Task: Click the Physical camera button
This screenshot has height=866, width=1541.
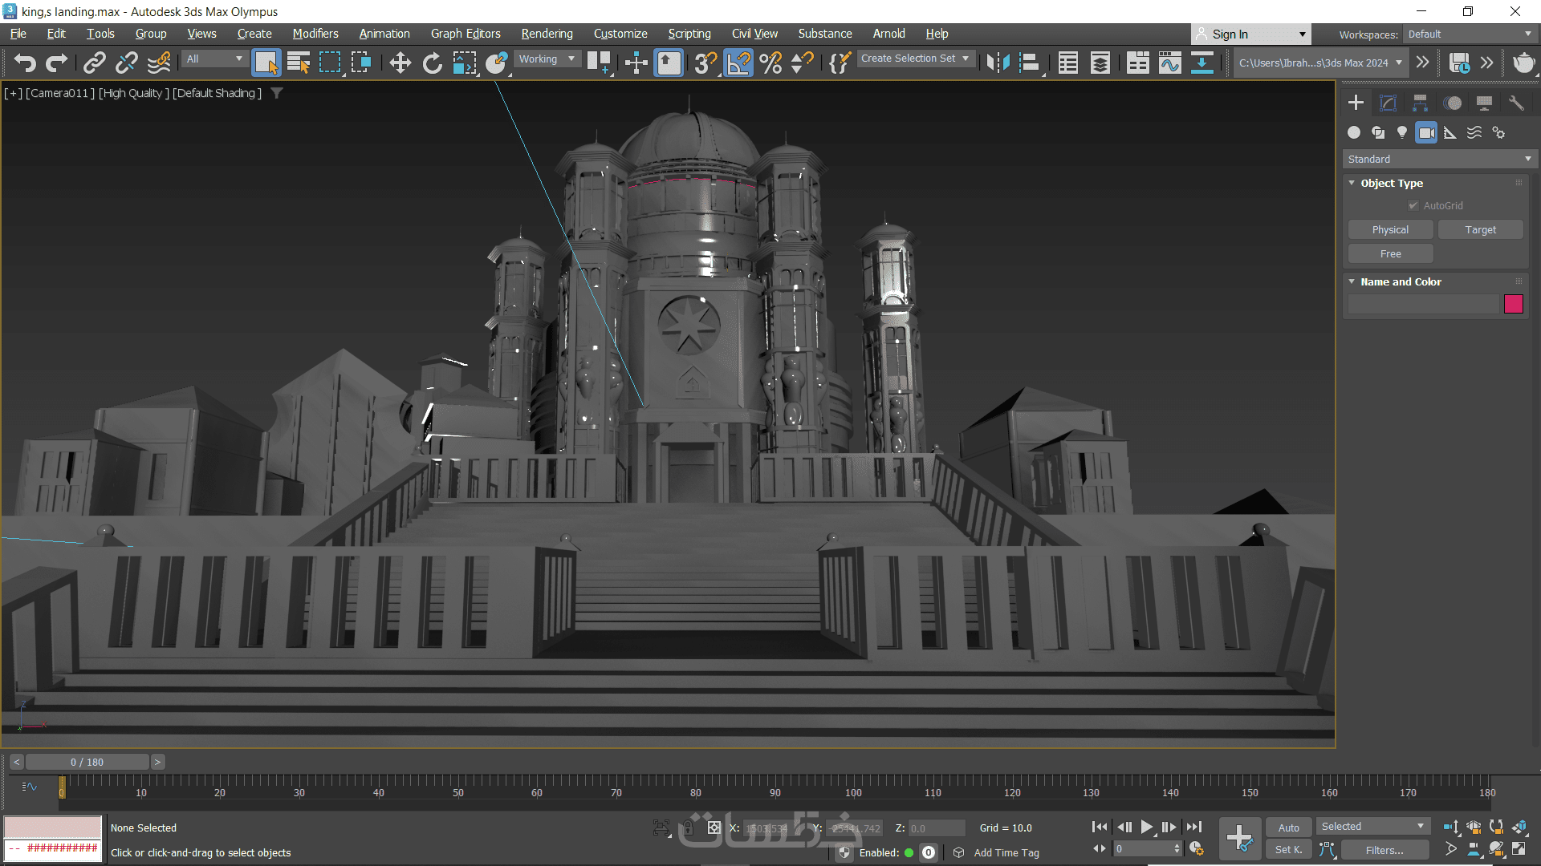Action: (x=1390, y=229)
